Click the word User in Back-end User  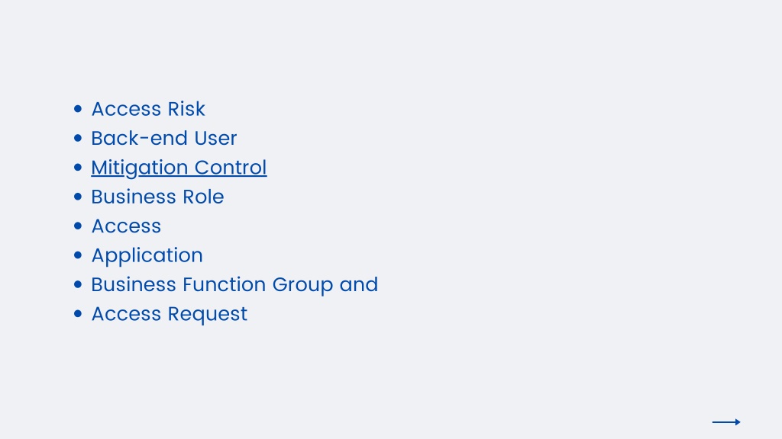215,139
